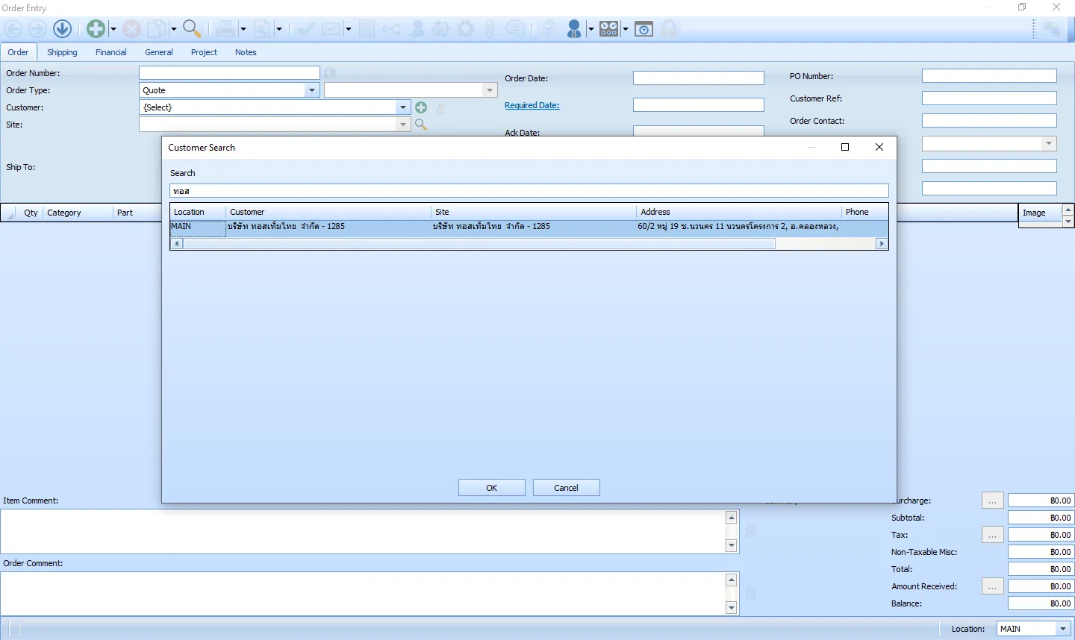Screen dimensions: 1075x640
Task: Switch to the Order tab
Action: (x=18, y=52)
